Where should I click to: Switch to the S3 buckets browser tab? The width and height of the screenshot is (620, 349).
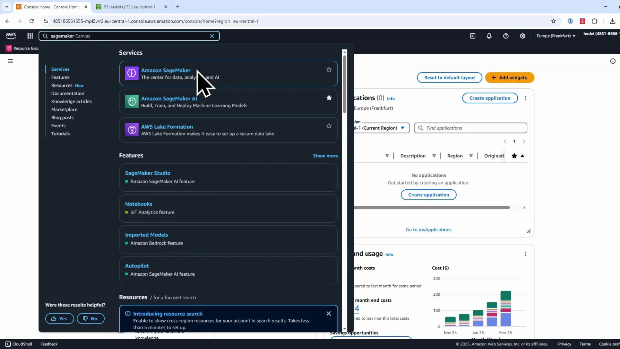(x=129, y=6)
